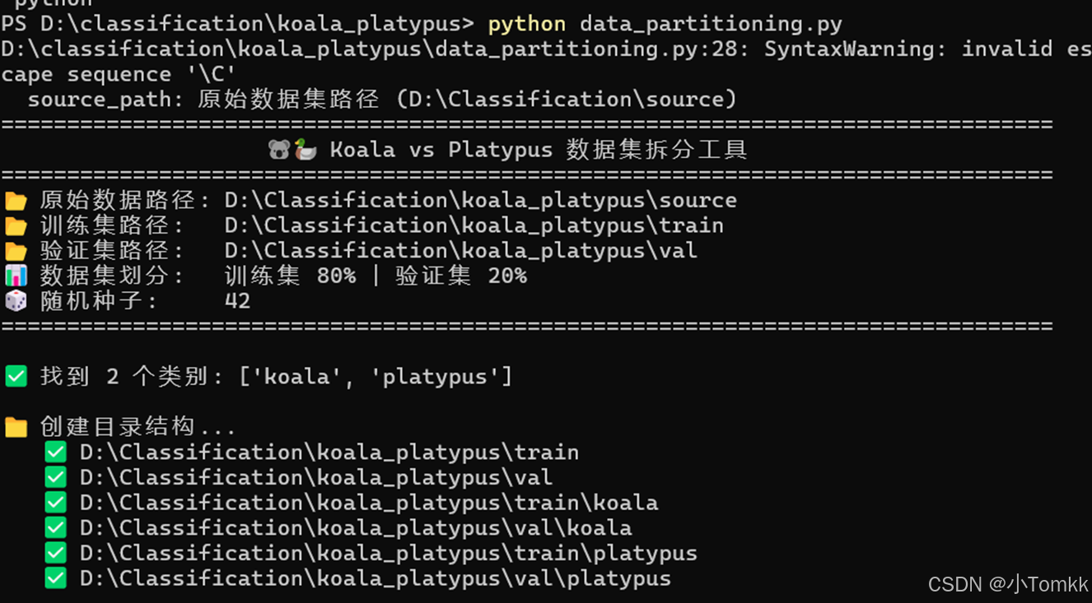The image size is (1092, 603).
Task: Click the text '训练集 80%'
Action: [291, 276]
